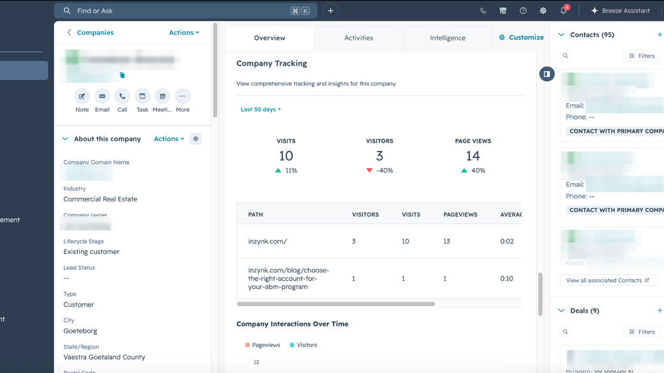Toggle the Visitors legend item

(x=303, y=345)
